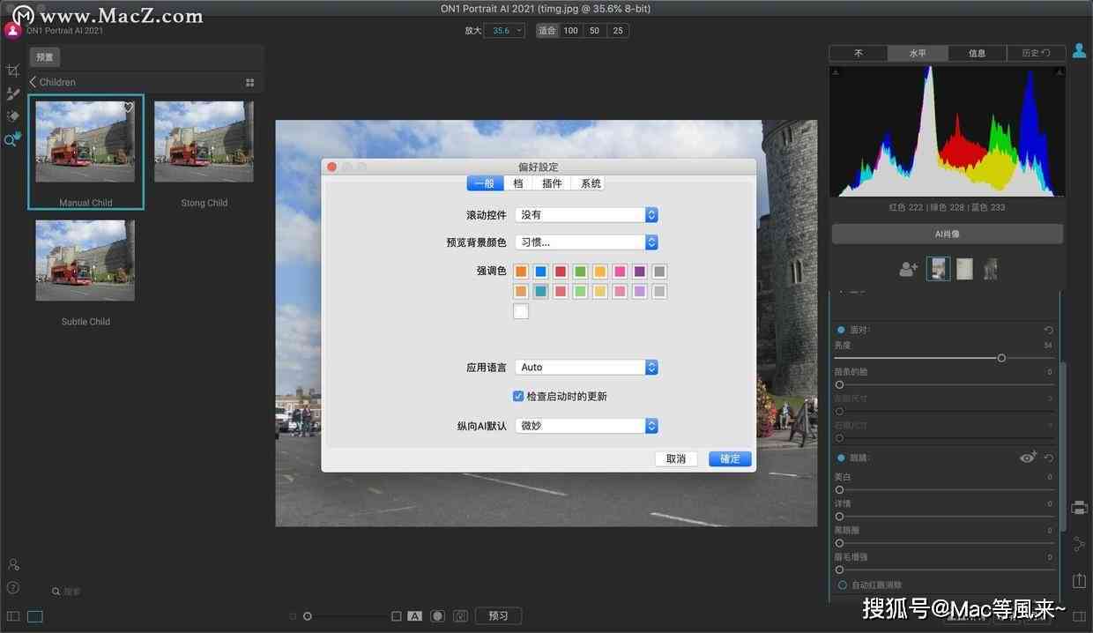Click Cancel (取消) in preferences dialog
1093x633 pixels.
click(x=676, y=458)
